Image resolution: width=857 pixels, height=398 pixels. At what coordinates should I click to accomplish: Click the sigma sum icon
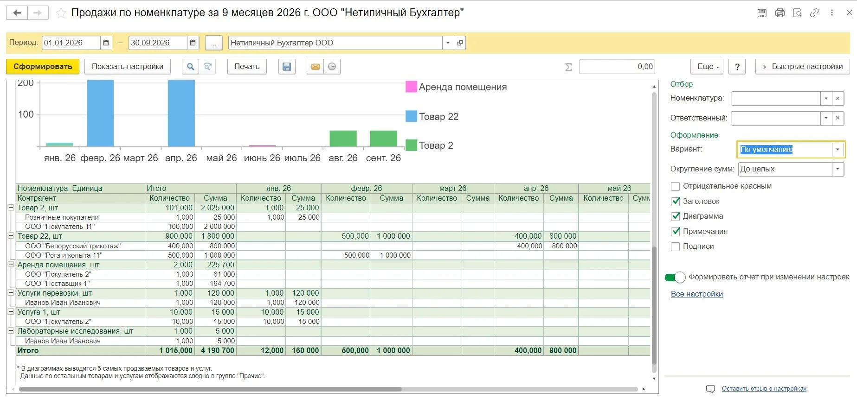568,67
